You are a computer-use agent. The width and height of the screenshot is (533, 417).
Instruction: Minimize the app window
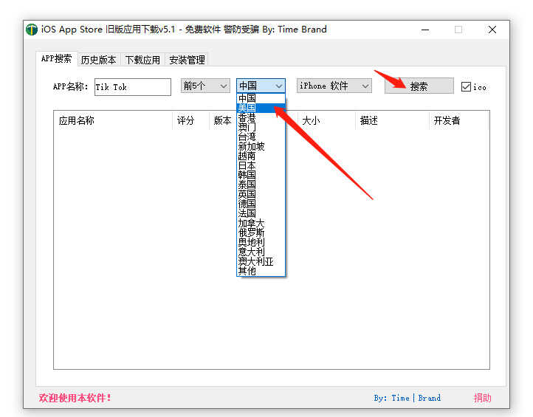[425, 30]
